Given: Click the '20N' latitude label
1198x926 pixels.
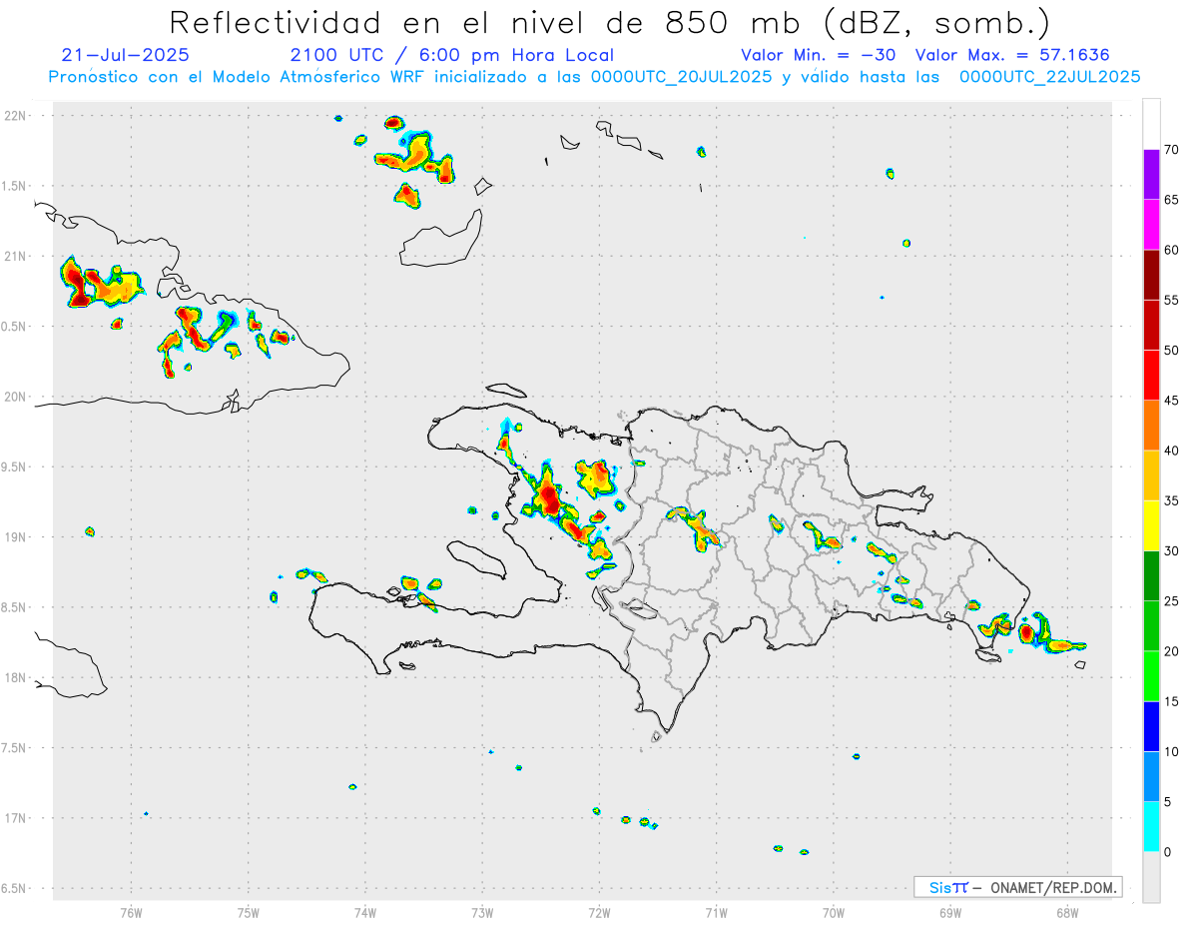Looking at the screenshot, I should (17, 397).
